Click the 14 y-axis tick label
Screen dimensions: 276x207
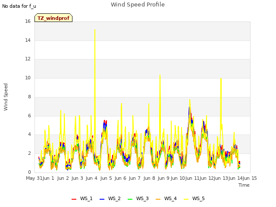coord(28,40)
